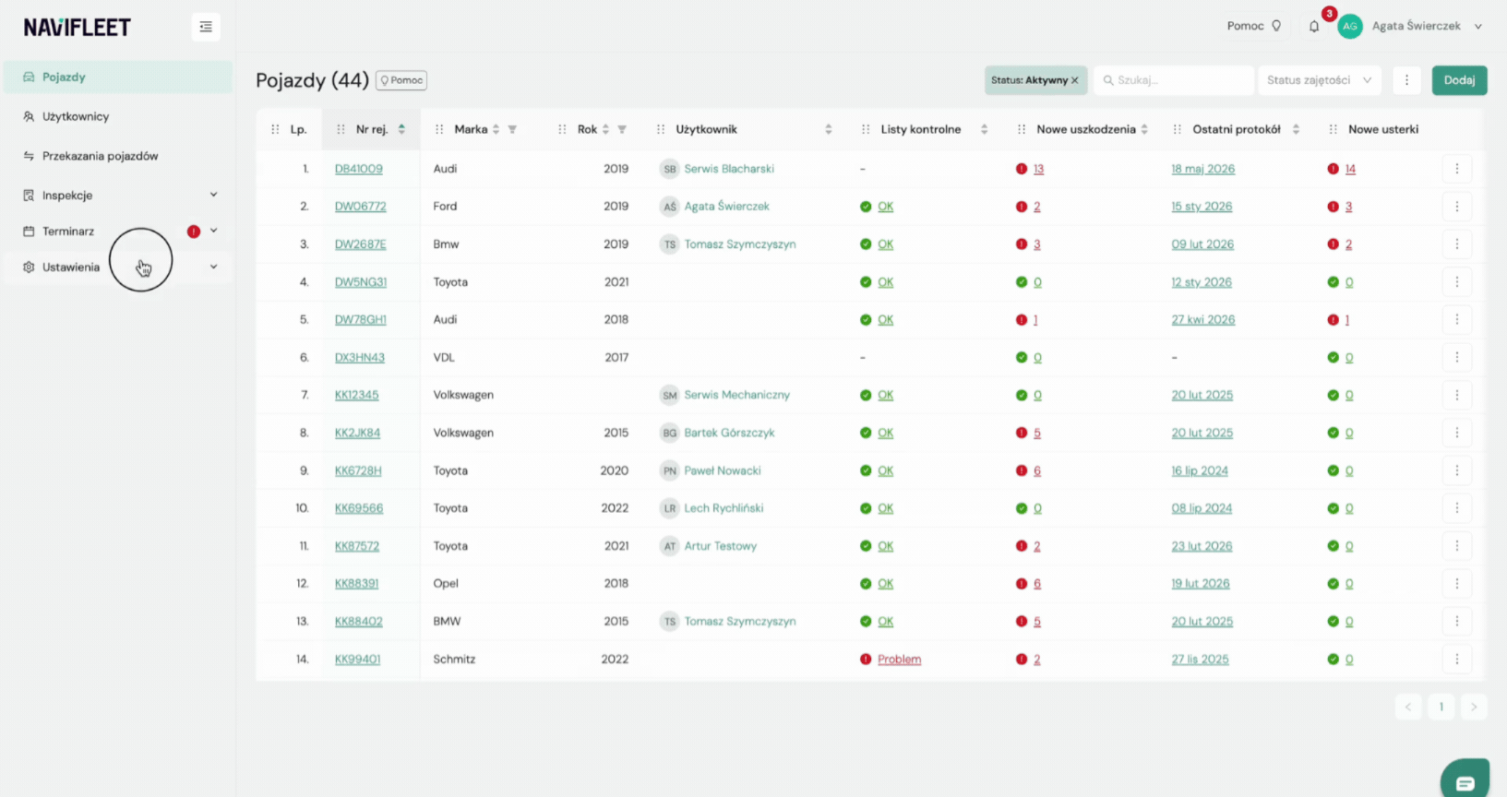Open the Status zajętości dropdown
The image size is (1507, 797).
click(x=1320, y=80)
